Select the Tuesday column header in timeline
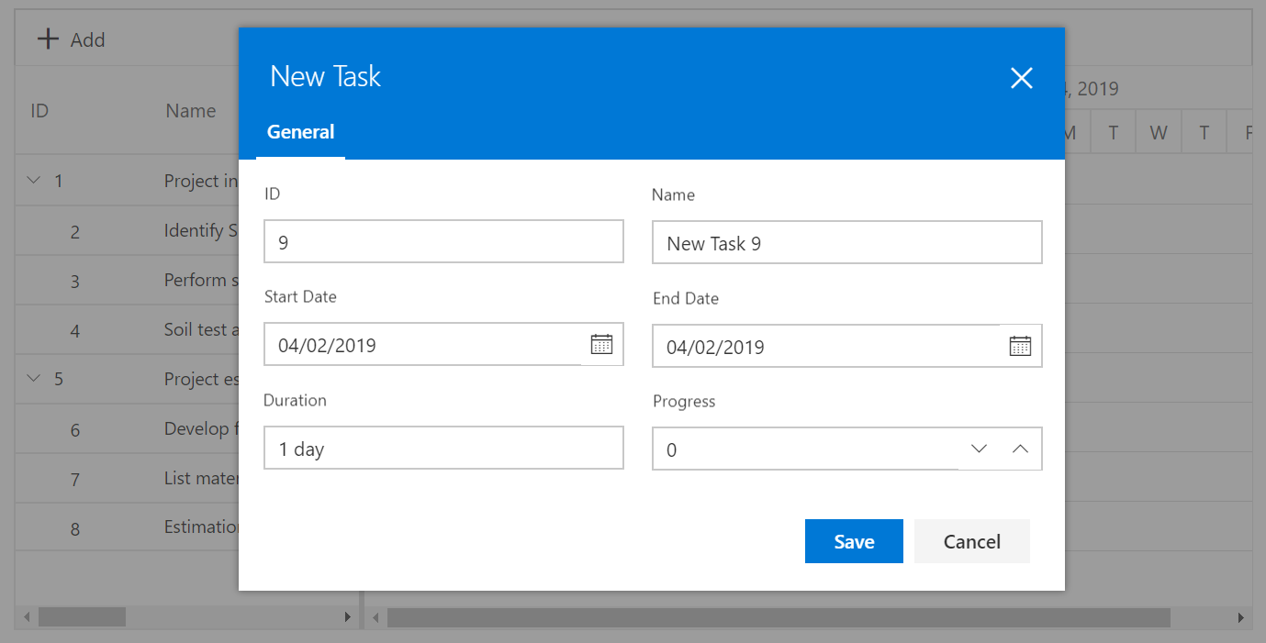The width and height of the screenshot is (1266, 643). click(x=1112, y=131)
